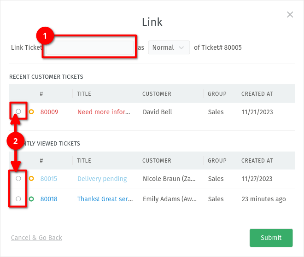Open the 'Delivery pending' ticket title
This screenshot has height=257, width=304.
(x=102, y=179)
